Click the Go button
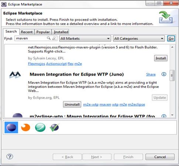The height and width of the screenshot is (166, 179). [x=171, y=39]
